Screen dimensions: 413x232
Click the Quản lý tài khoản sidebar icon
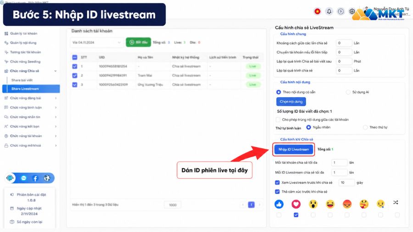[x=6, y=33]
